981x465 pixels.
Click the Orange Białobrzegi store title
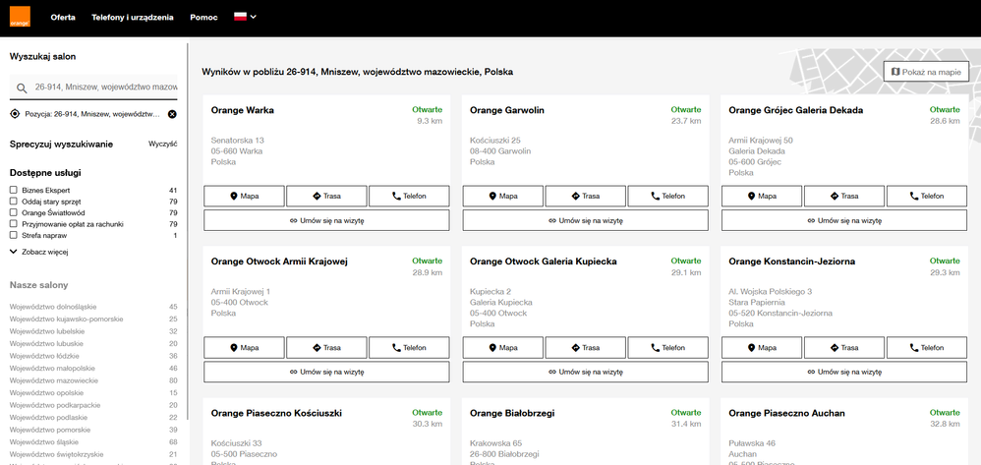[512, 413]
